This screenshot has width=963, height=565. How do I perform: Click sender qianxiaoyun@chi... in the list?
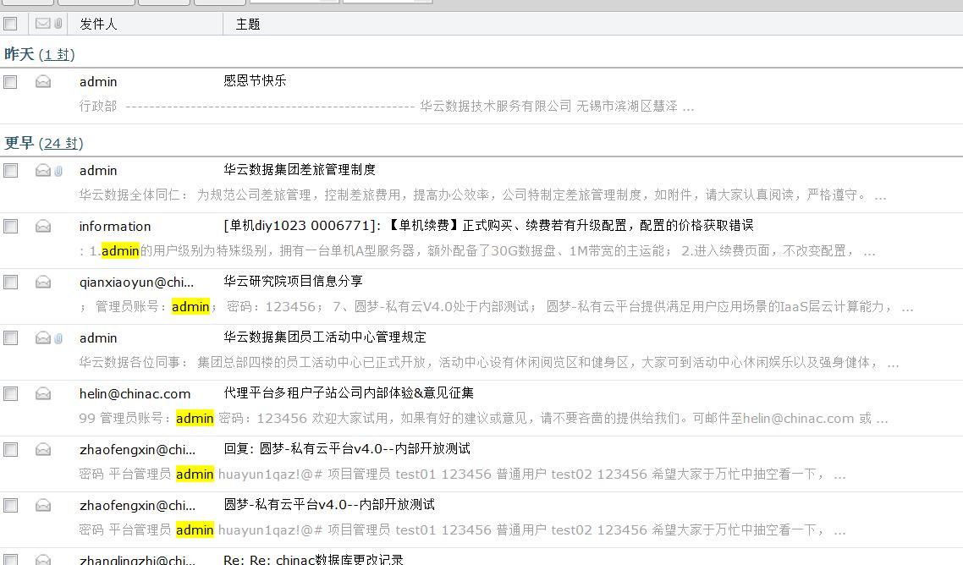click(136, 282)
